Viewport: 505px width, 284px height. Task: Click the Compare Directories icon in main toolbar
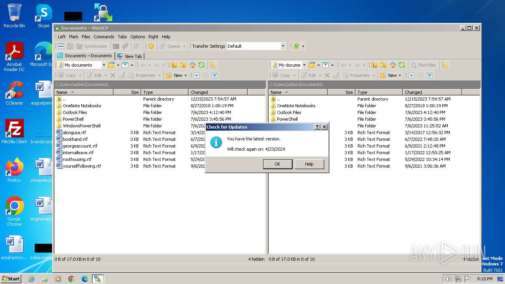coord(61,46)
